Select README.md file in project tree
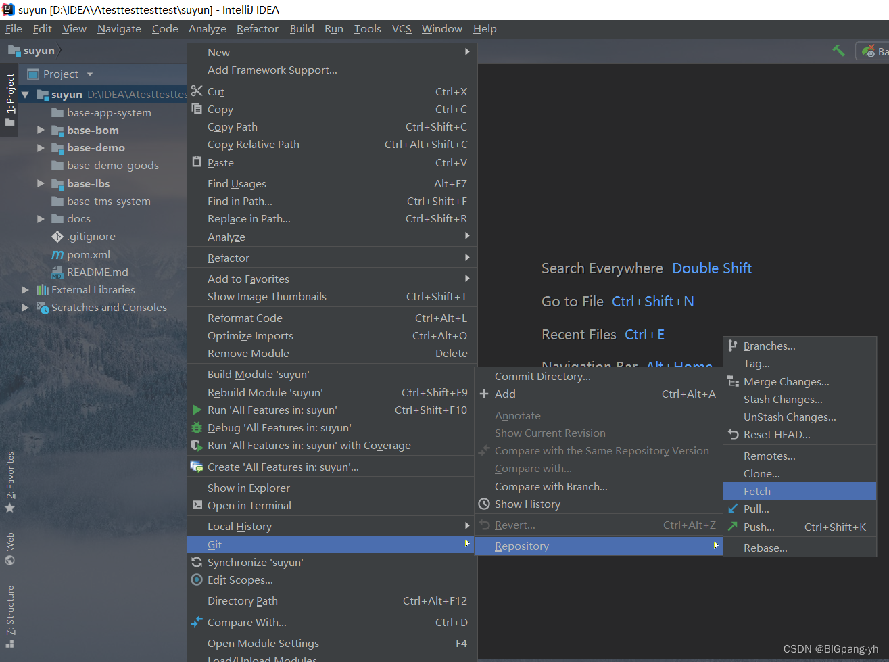 (97, 272)
